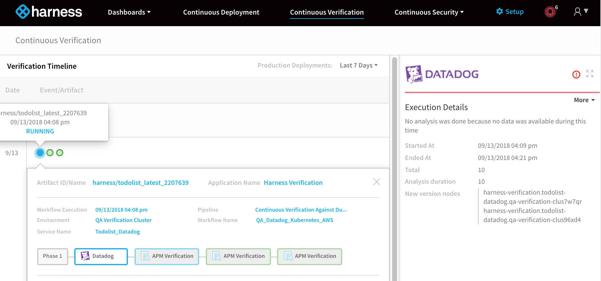Expand the Datadog panel to fullscreen
This screenshot has height=281, width=601.
point(590,74)
